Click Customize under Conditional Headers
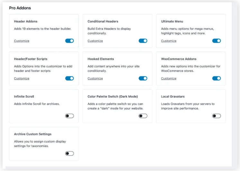240x171 pixels. [x=95, y=41]
